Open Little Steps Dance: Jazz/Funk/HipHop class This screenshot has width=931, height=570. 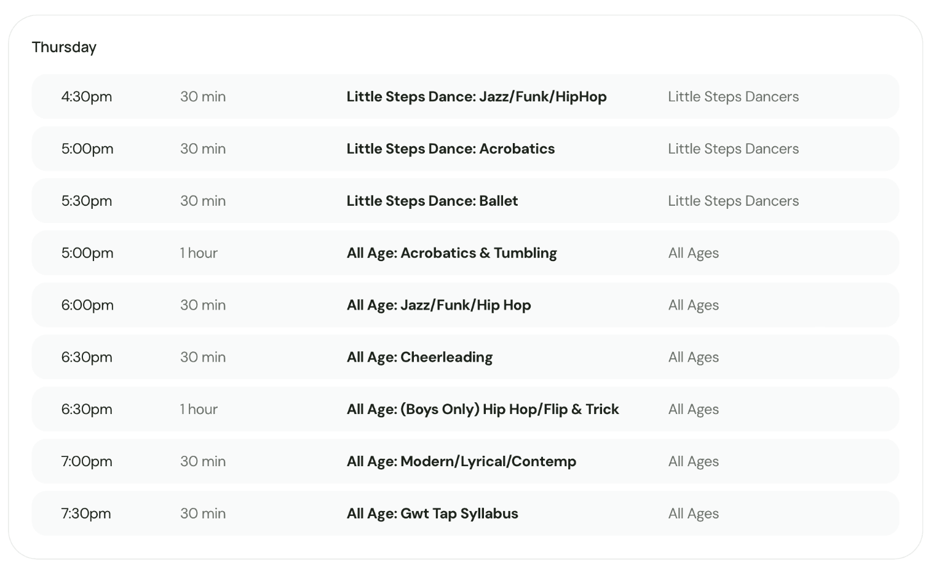coord(476,96)
